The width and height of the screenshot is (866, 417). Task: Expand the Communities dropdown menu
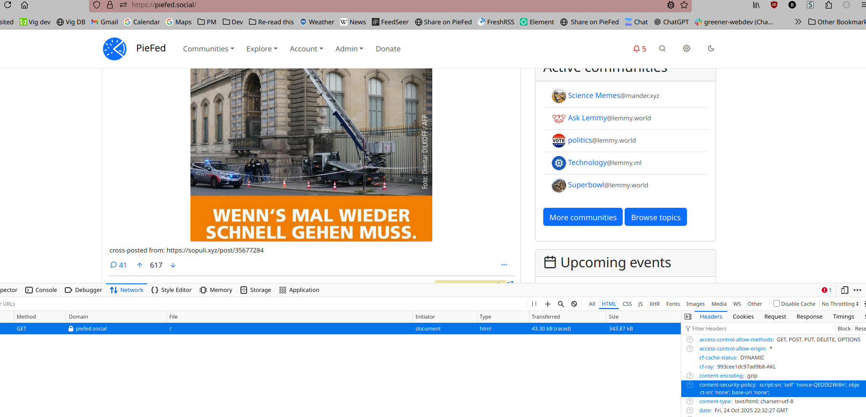tap(208, 49)
